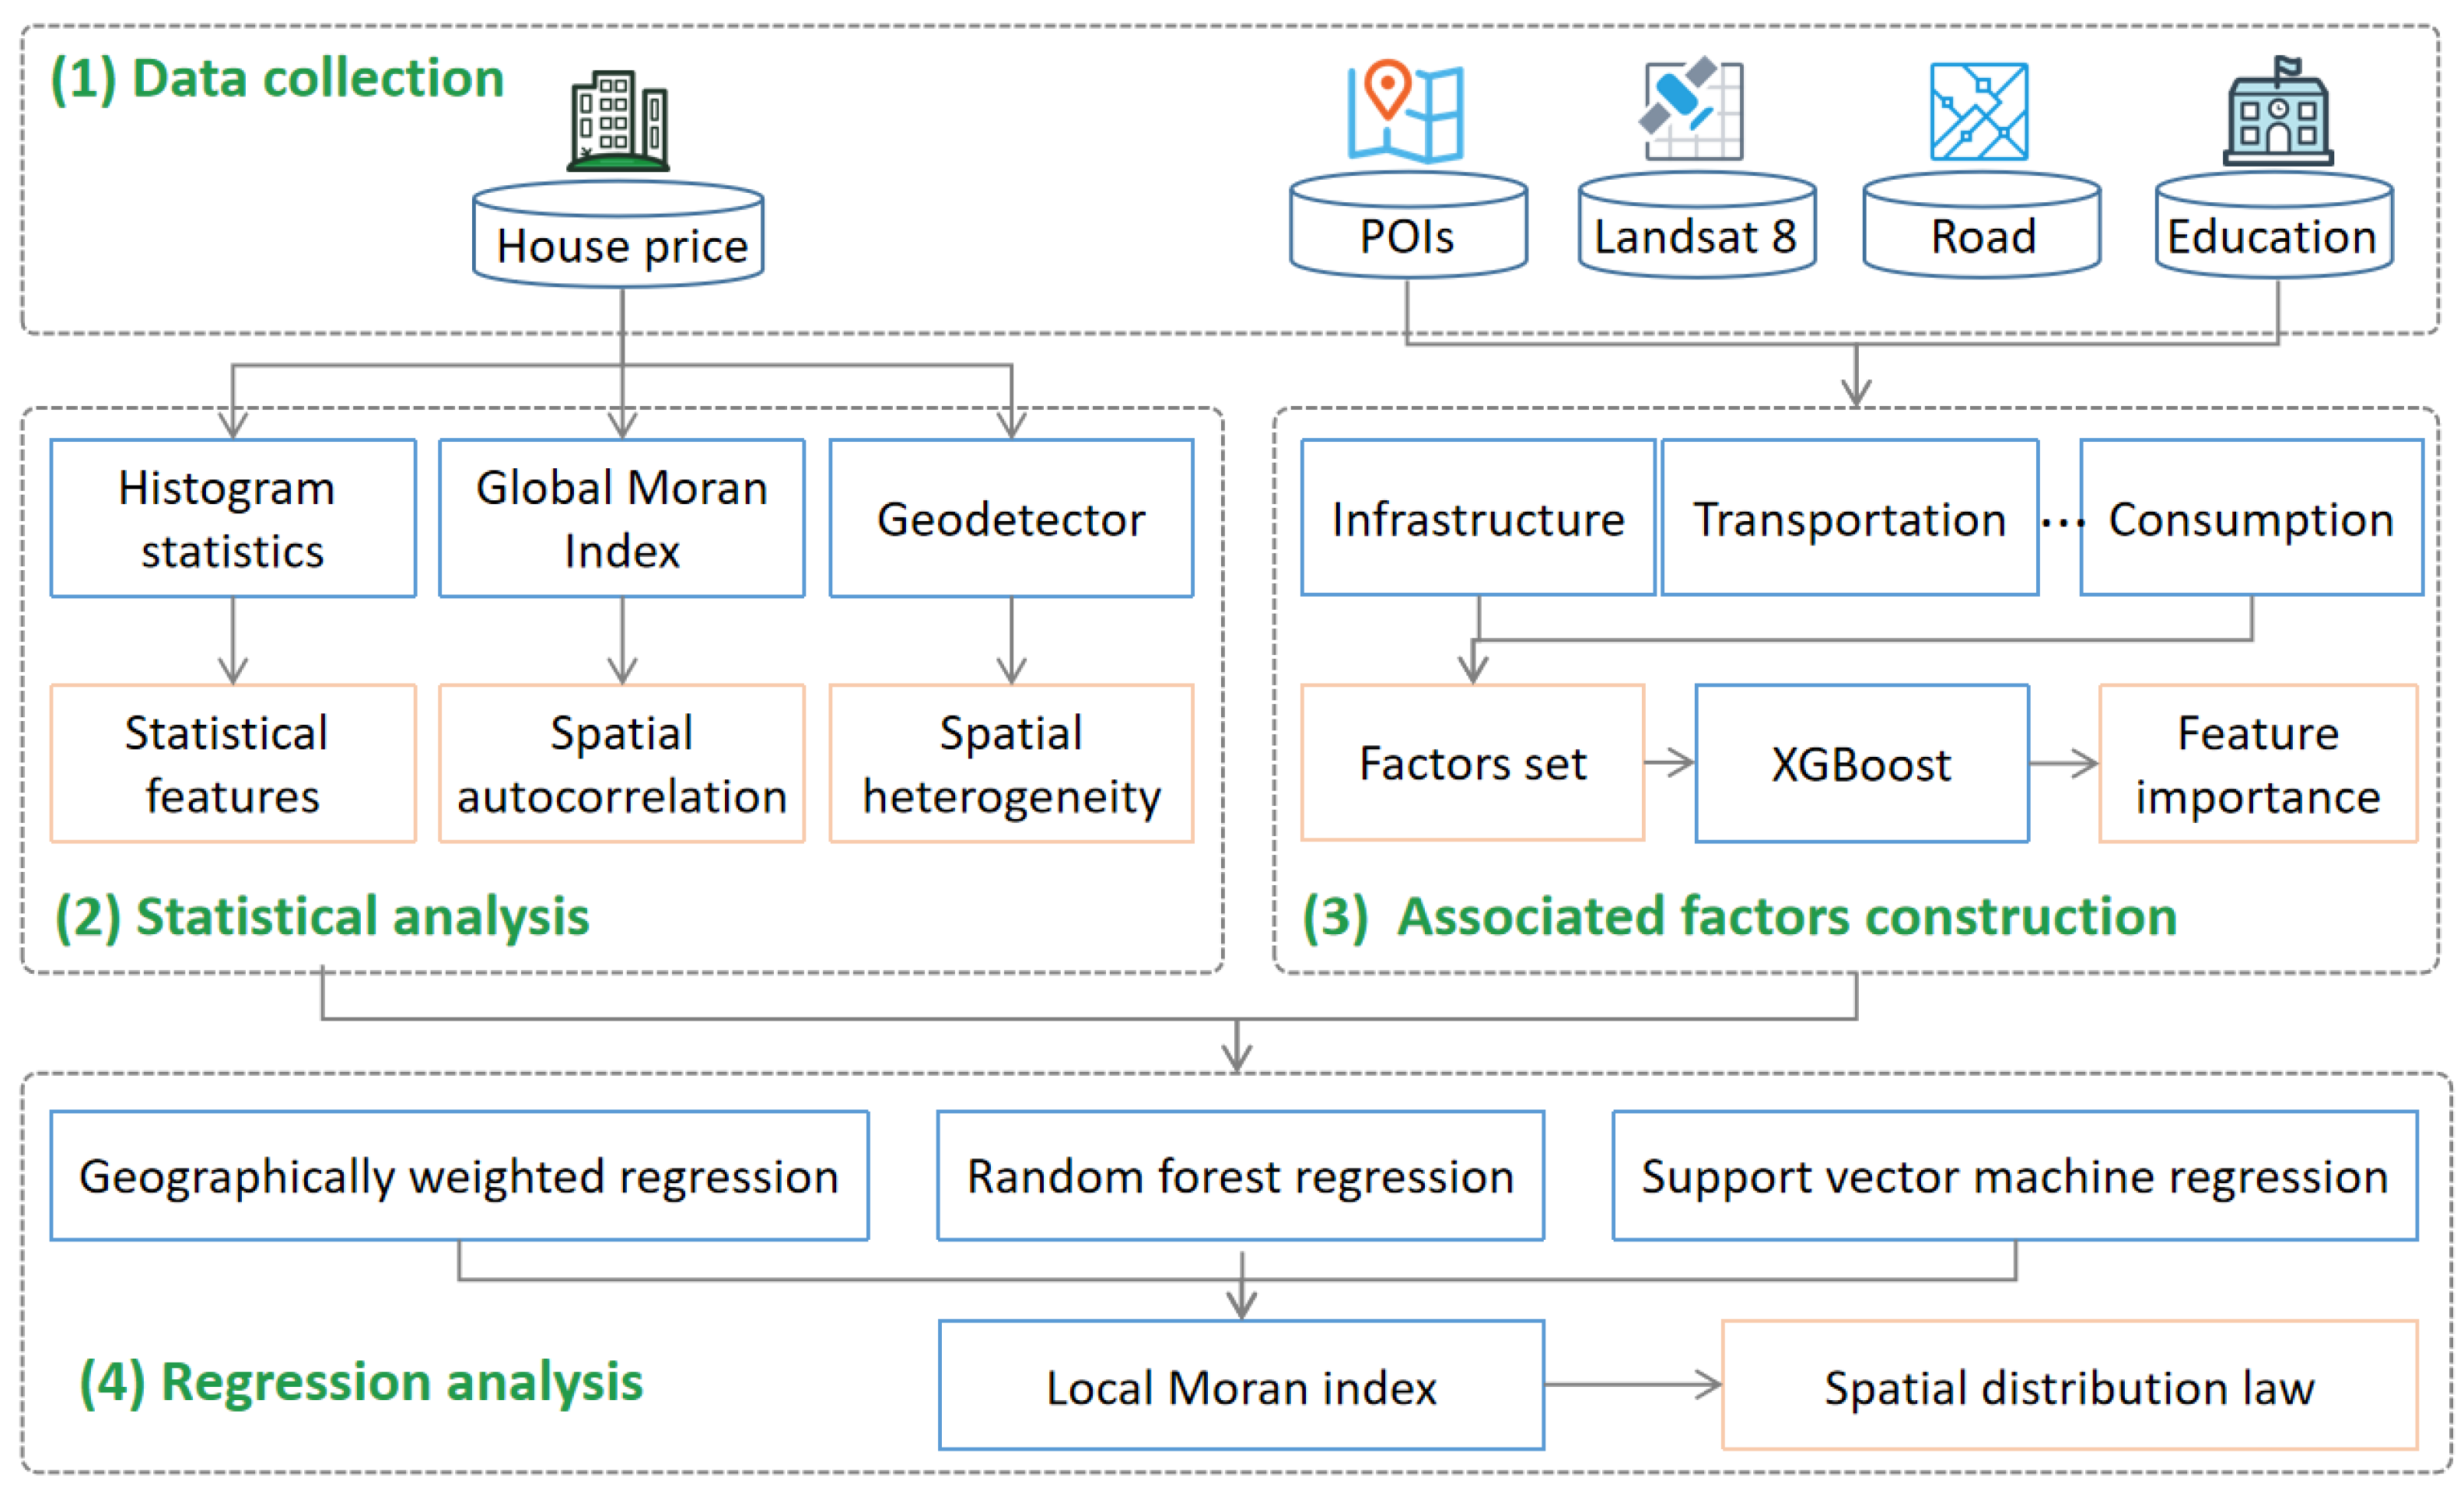Click the (3) Associated factors construction heading
Image resolution: width=2464 pixels, height=1488 pixels.
pos(1738,916)
